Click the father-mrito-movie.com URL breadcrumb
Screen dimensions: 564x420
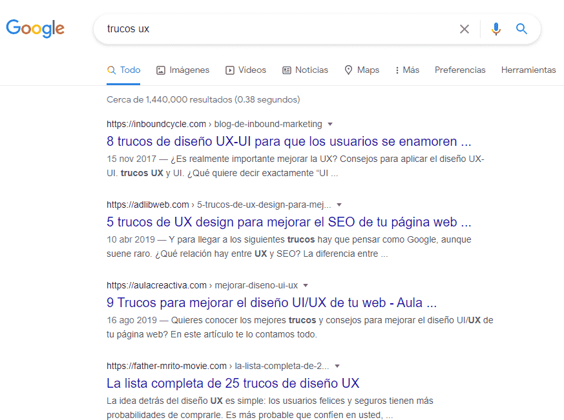coord(218,366)
